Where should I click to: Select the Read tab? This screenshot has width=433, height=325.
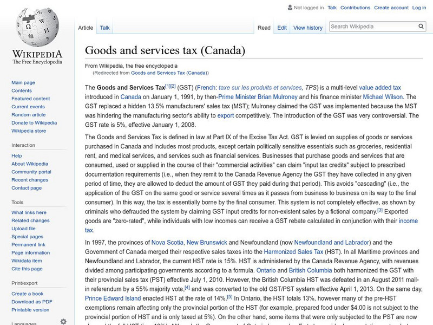coord(264,28)
